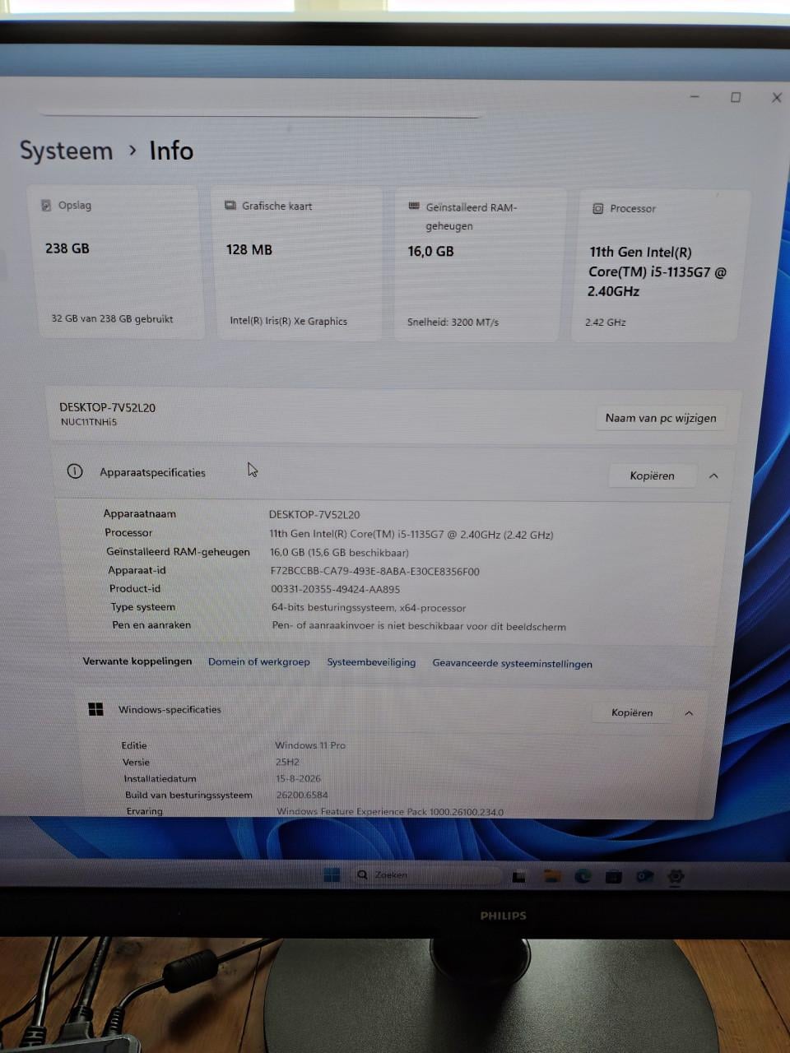Collapse the Apparaatspecificaties section
The height and width of the screenshot is (1053, 790).
click(x=713, y=475)
